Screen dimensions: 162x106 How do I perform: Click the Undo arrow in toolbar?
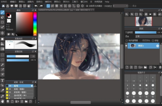click(x=36, y=6)
